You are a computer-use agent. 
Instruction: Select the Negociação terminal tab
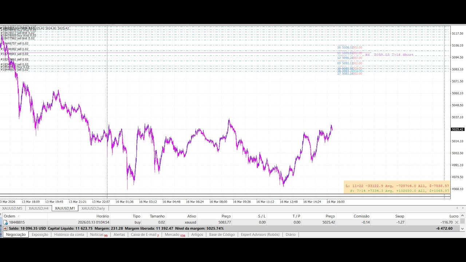pos(16,235)
